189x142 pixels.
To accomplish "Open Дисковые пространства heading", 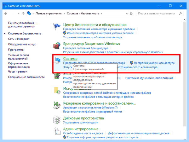I will click(83, 118).
